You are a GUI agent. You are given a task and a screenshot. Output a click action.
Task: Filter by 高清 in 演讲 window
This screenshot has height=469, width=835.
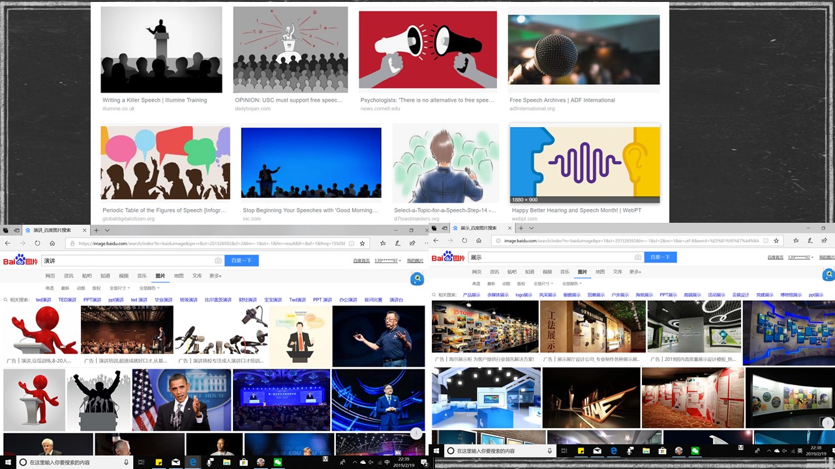pos(50,287)
